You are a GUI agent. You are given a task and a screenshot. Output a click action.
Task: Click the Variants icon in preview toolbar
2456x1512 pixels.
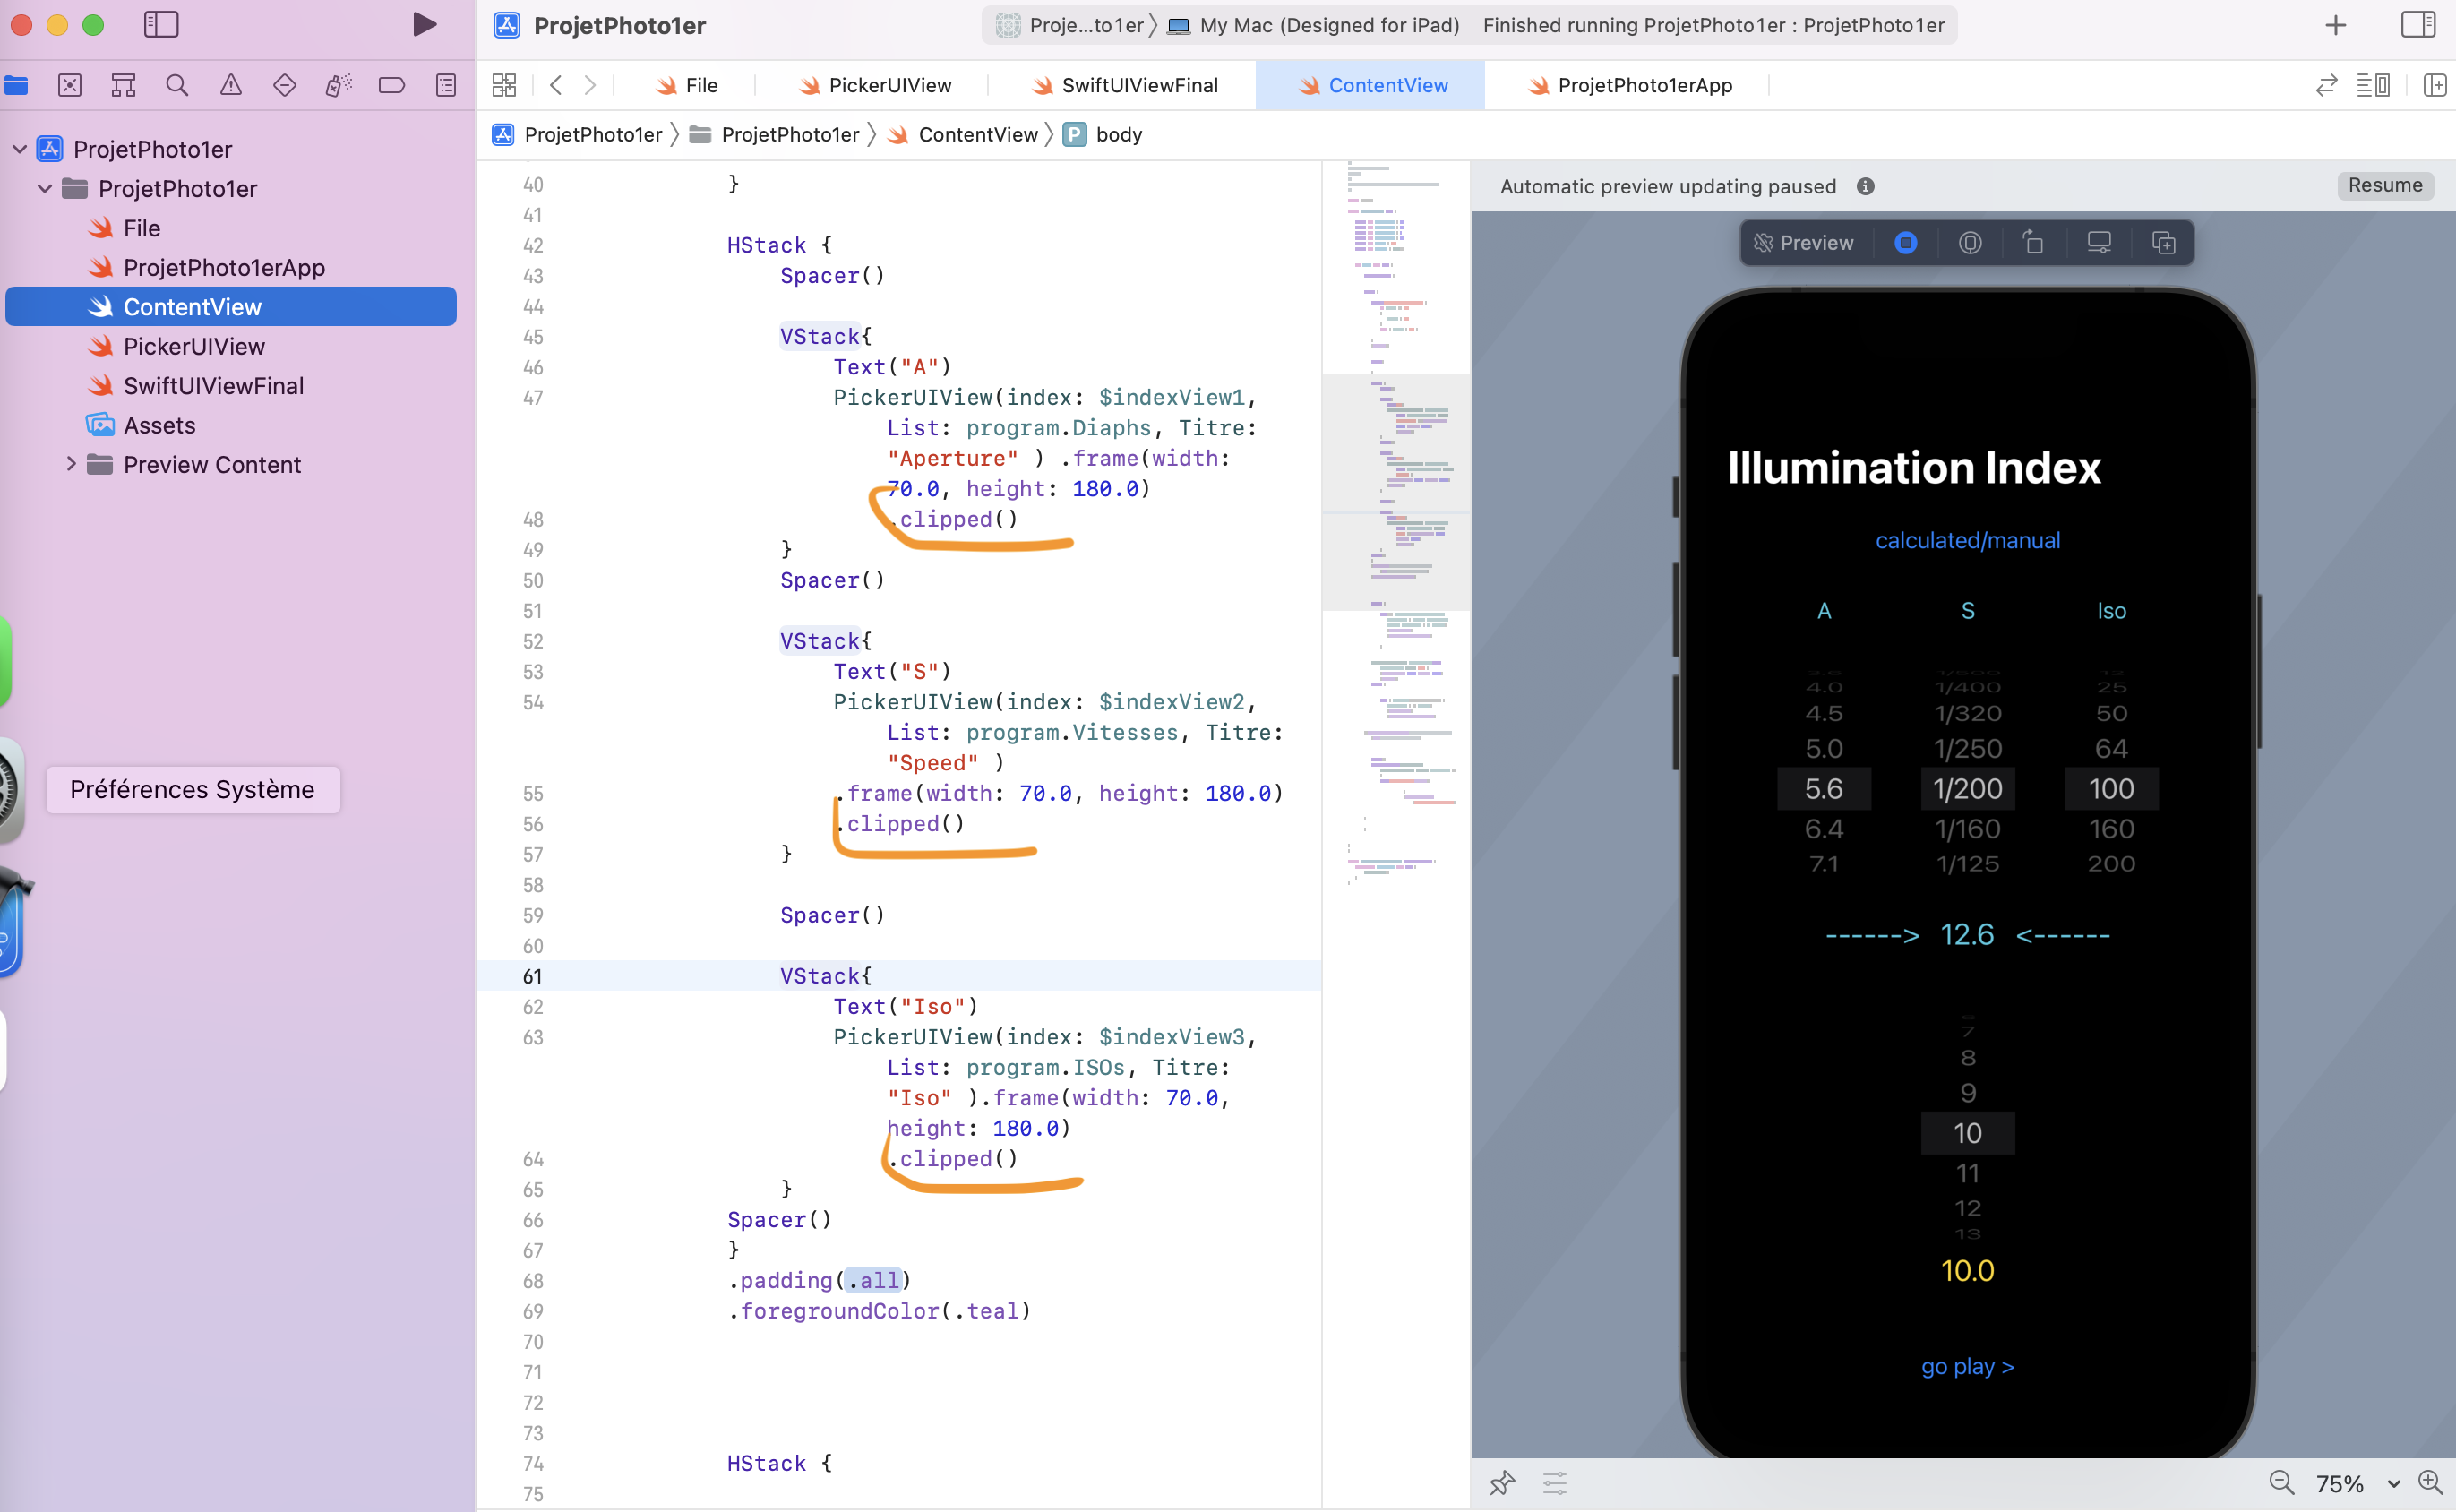point(2163,243)
